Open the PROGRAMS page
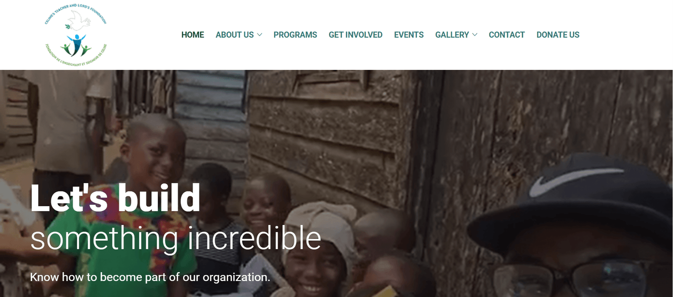This screenshot has width=673, height=297. click(x=295, y=35)
